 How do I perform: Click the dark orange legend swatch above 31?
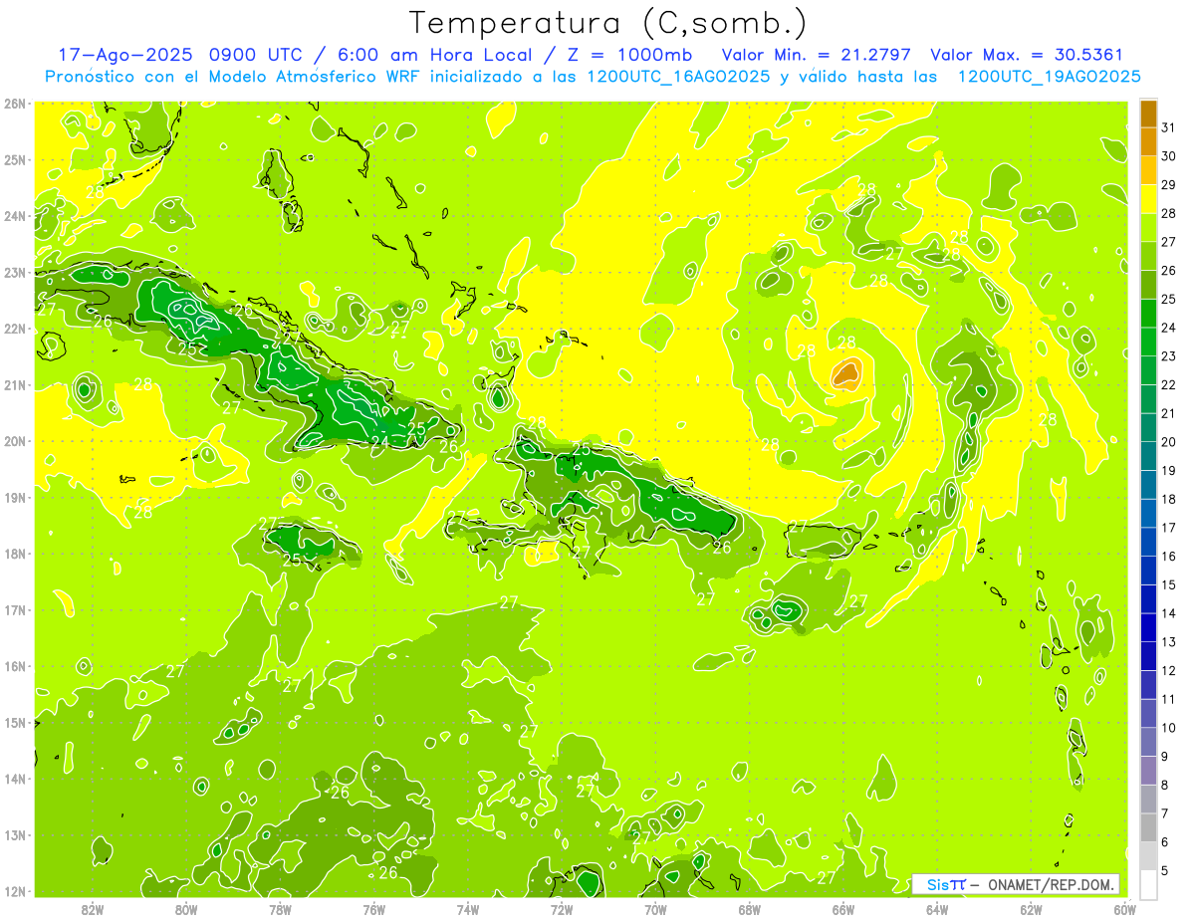1148,114
